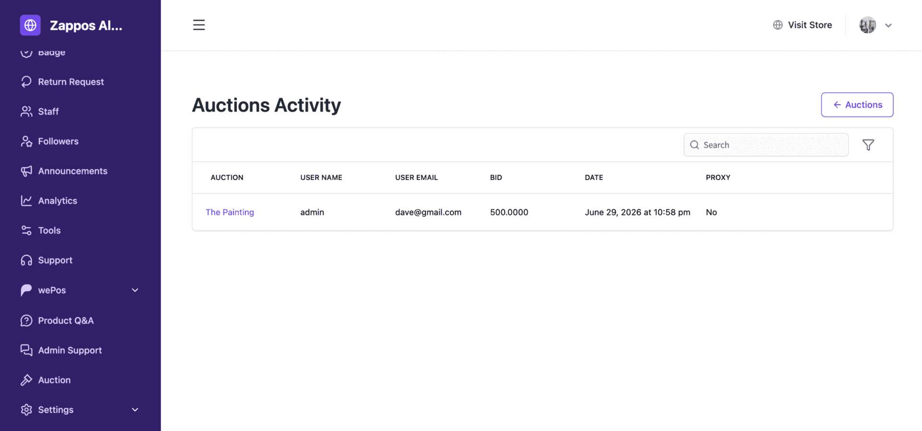Click the Settings gear icon
The width and height of the screenshot is (922, 431).
click(26, 410)
